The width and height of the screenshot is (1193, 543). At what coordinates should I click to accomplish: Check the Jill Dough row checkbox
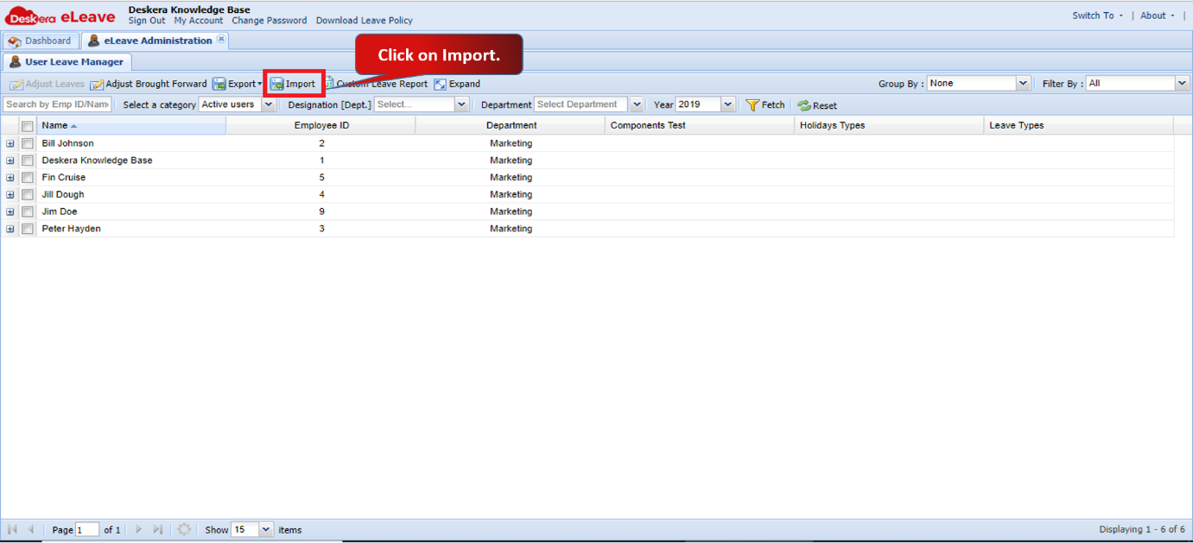(x=28, y=195)
